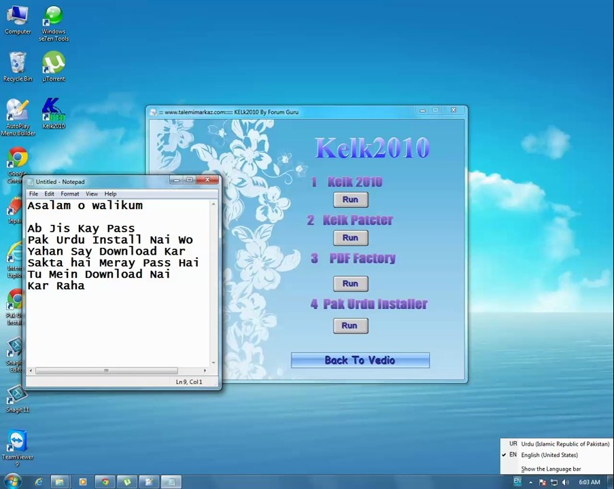Minimize the Notepad window
Image resolution: width=614 pixels, height=489 pixels.
(x=177, y=180)
